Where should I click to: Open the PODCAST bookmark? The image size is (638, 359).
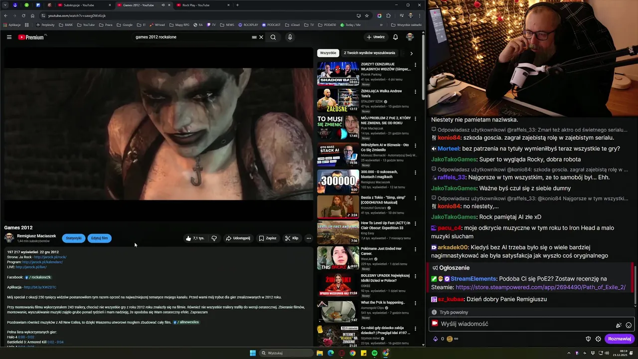click(x=271, y=24)
